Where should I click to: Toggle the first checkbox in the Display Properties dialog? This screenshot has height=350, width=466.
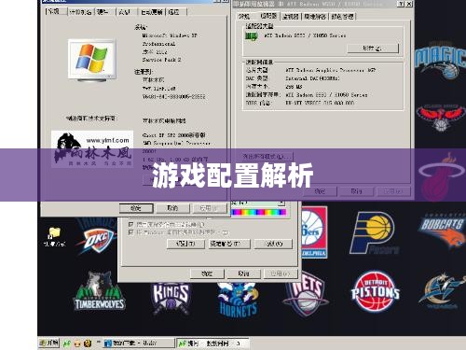click(131, 224)
